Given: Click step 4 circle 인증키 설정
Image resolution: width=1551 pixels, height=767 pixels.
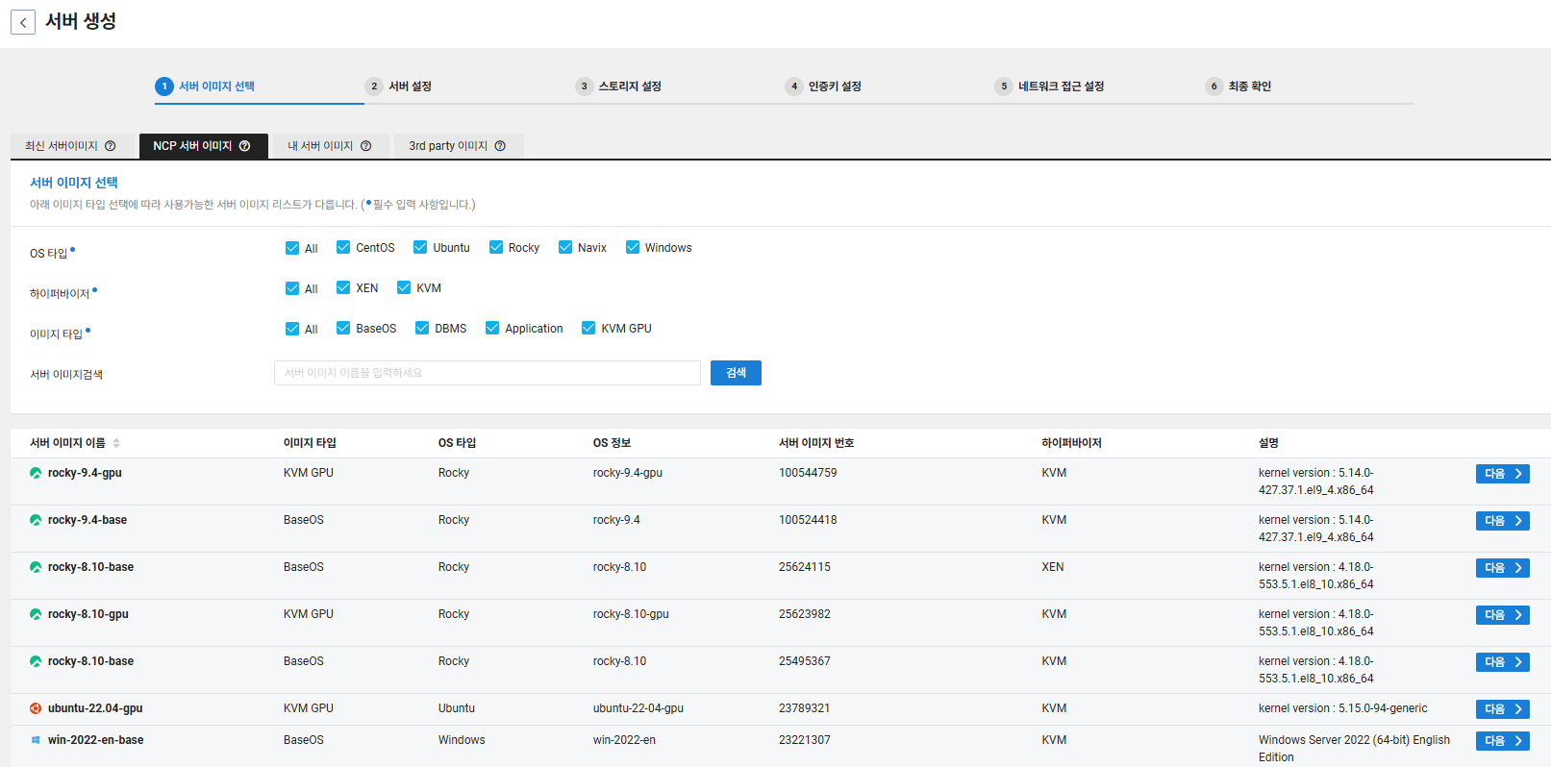Looking at the screenshot, I should pyautogui.click(x=793, y=87).
